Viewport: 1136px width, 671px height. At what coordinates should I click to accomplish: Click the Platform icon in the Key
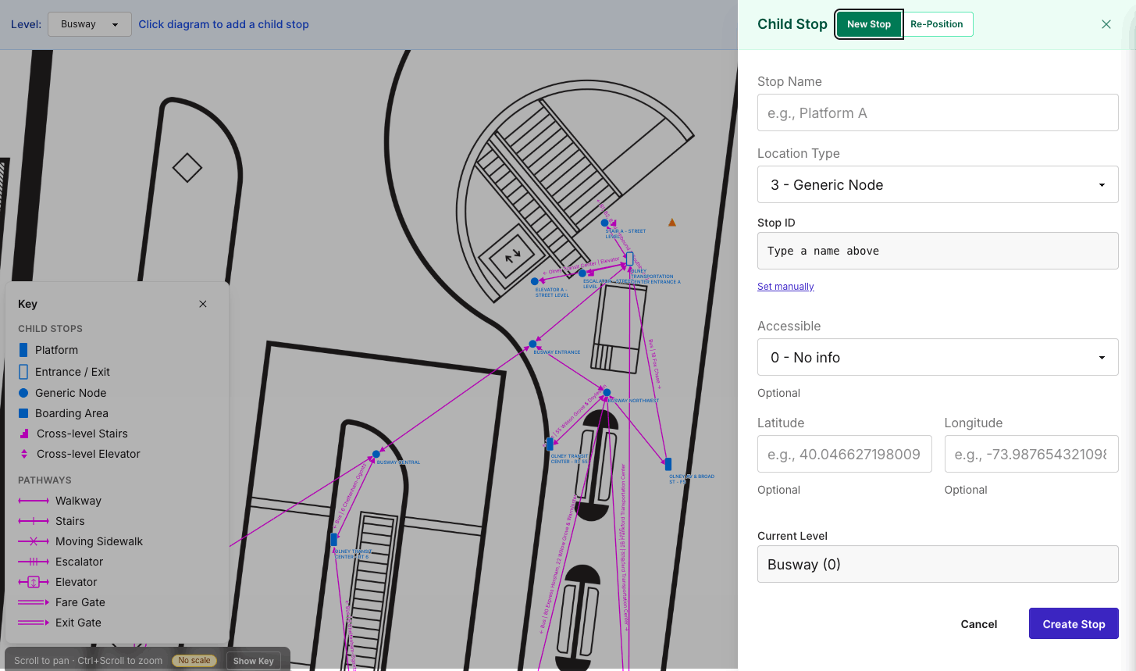click(23, 350)
